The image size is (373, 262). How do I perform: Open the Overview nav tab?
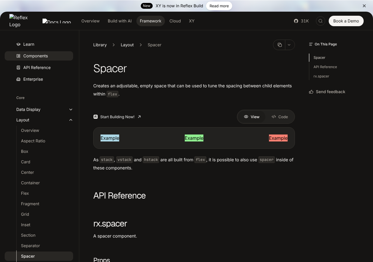coord(90,21)
